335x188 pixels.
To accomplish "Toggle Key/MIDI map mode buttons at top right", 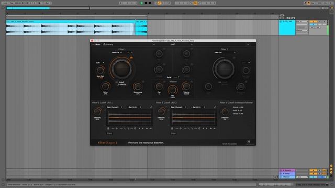I will [x=316, y=3].
